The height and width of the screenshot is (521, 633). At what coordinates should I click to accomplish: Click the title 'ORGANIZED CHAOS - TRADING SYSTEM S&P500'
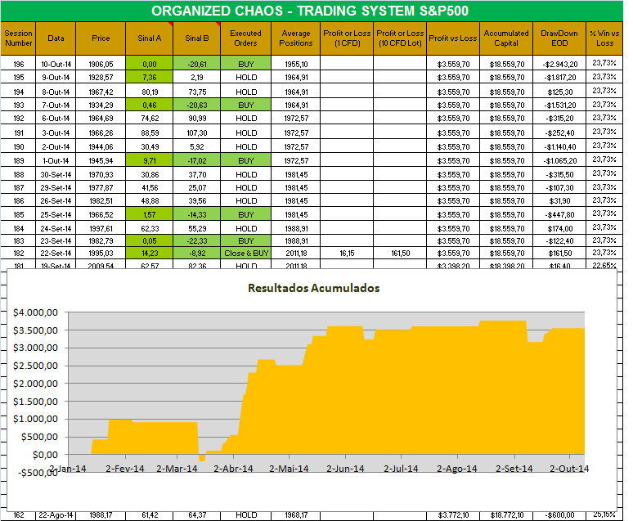[310, 11]
